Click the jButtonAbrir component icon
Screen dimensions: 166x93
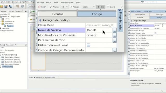[3, 60]
